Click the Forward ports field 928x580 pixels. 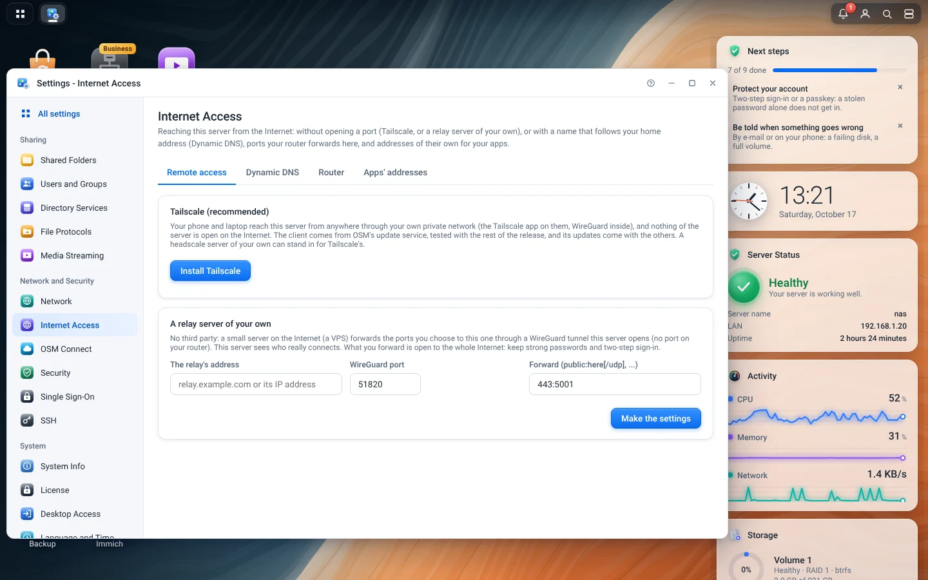[x=615, y=384]
